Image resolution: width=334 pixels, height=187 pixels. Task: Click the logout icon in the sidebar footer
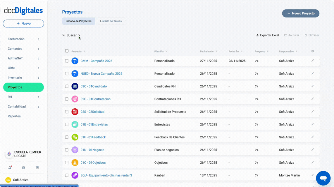37,167
